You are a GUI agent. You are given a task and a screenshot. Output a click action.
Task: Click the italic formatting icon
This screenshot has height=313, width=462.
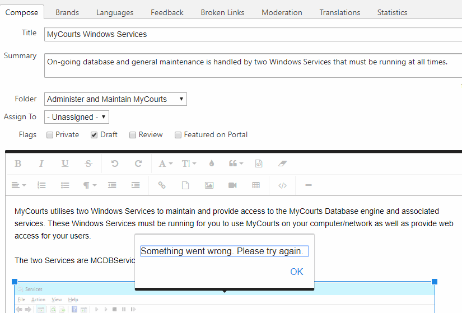pyautogui.click(x=41, y=163)
